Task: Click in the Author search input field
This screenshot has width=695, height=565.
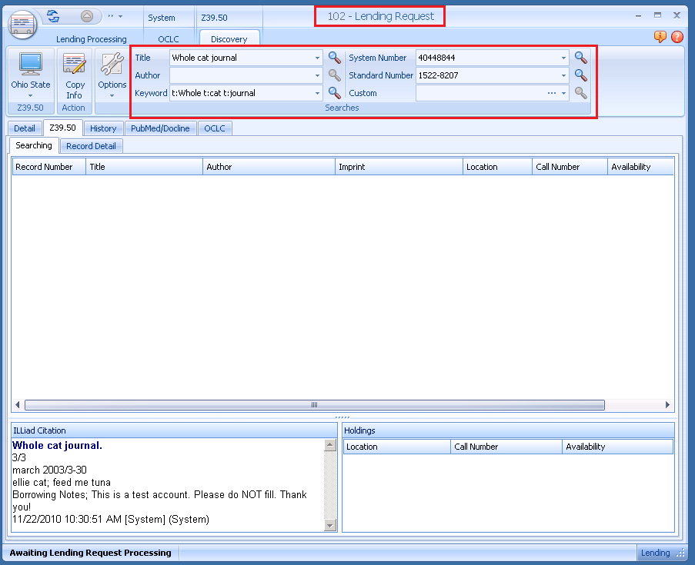Action: 241,75
